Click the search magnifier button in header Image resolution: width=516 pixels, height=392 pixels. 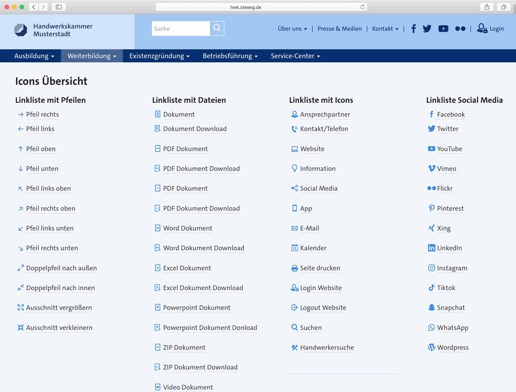pos(217,29)
